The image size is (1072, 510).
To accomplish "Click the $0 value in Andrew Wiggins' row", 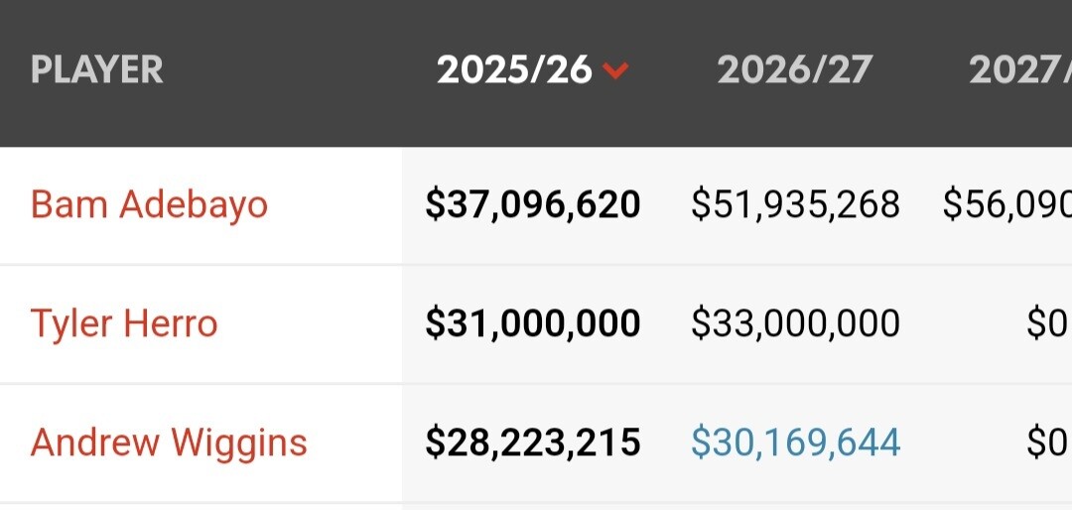I will pyautogui.click(x=1046, y=443).
